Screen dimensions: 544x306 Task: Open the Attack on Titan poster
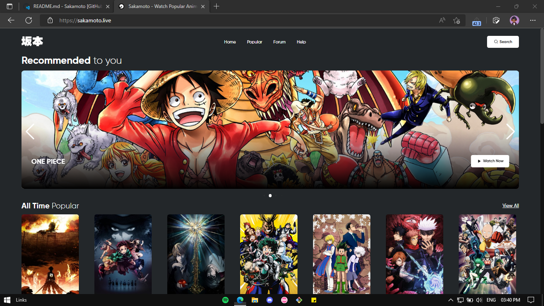50,254
